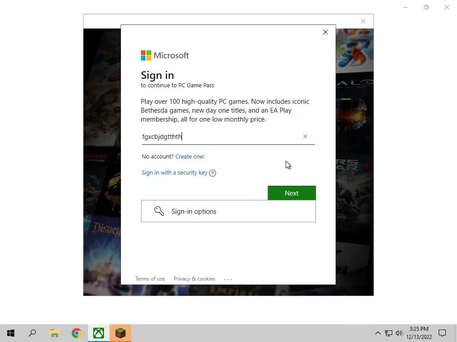
Task: Switch to the Xbox app in the taskbar
Action: (99, 333)
